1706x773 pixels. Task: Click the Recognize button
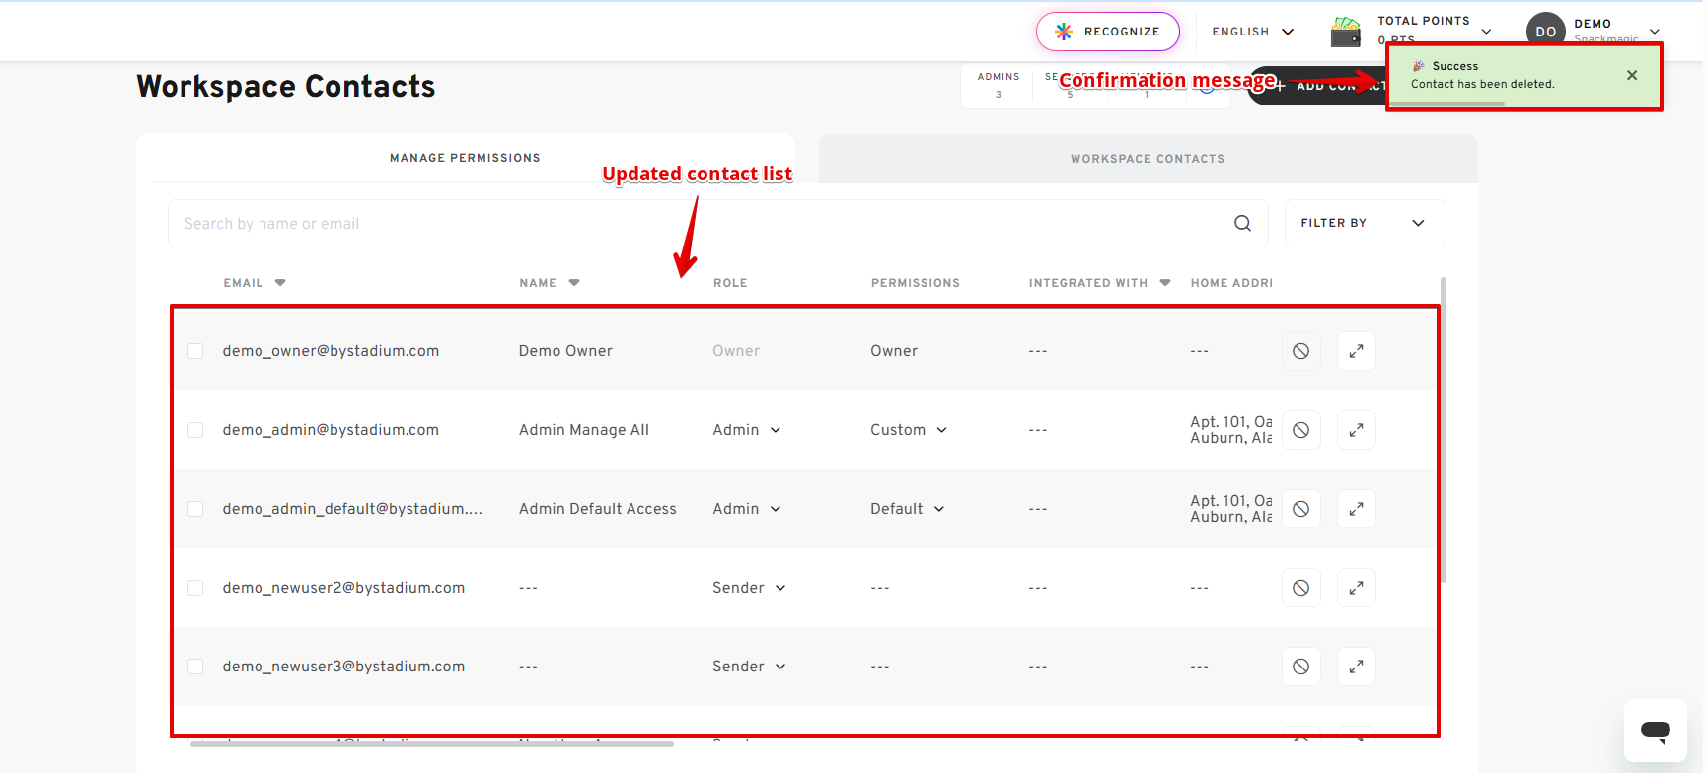[x=1107, y=32]
